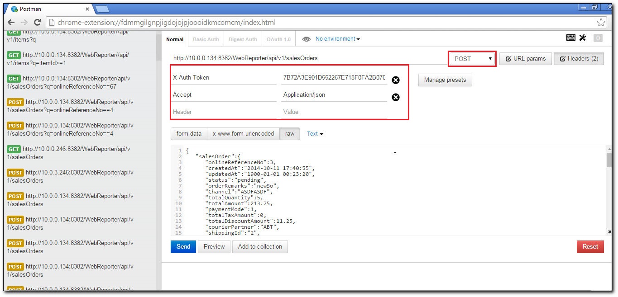
Task: Select the raw body type
Action: 290,134
